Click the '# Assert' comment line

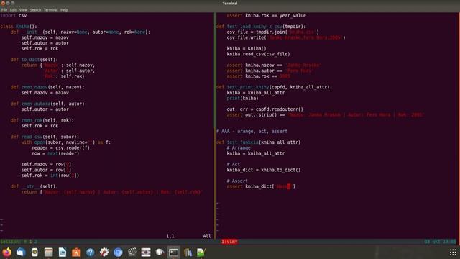coord(237,181)
